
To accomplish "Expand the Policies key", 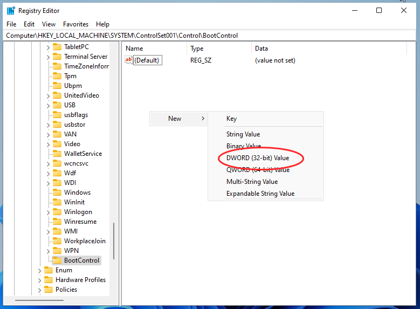I will tap(40, 290).
